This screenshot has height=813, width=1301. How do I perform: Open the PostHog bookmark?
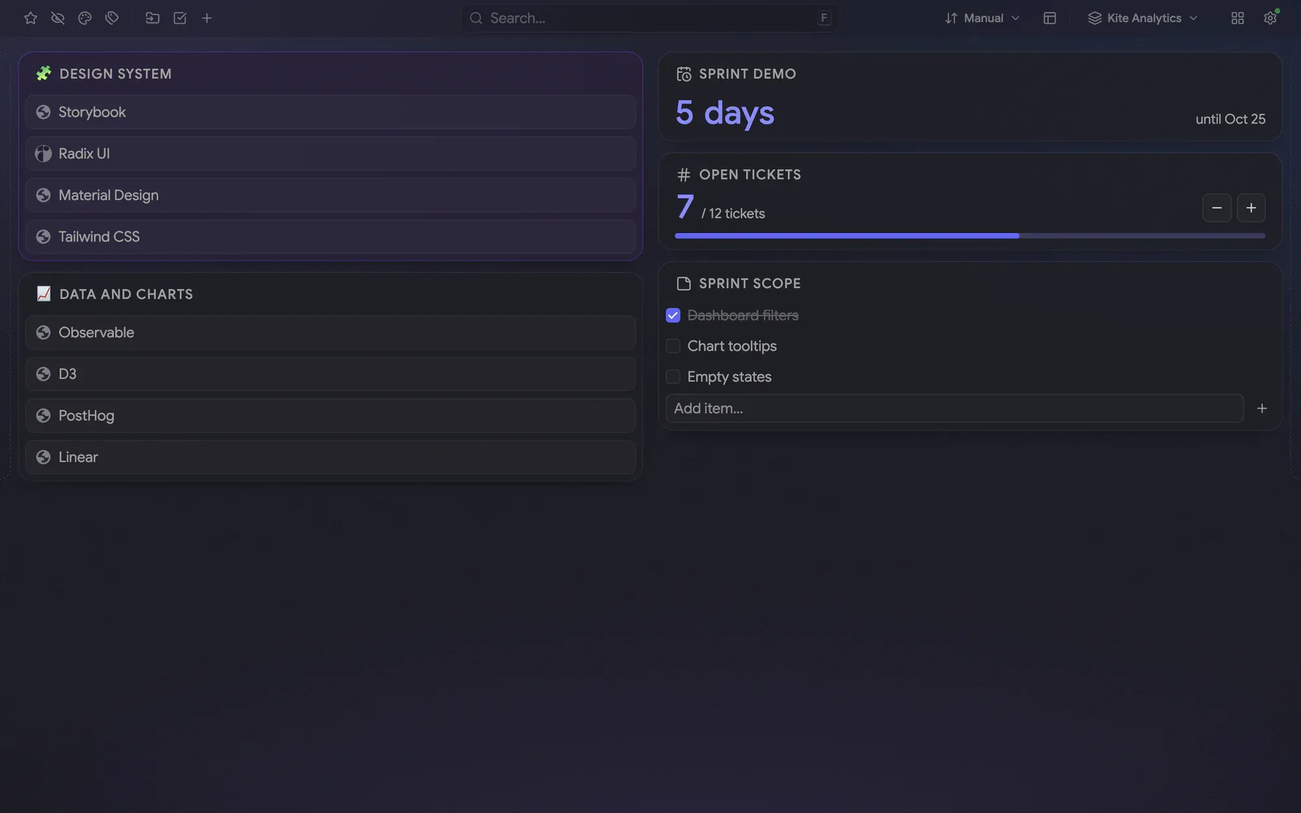[x=330, y=416]
